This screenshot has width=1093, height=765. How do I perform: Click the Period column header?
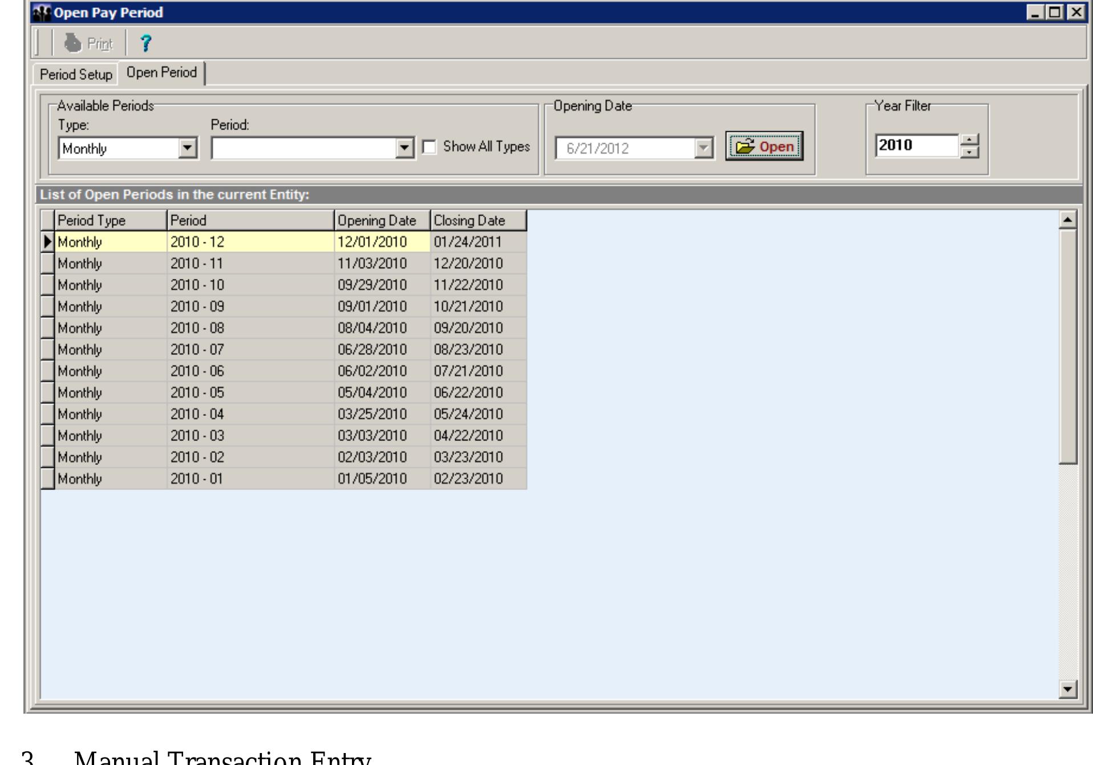250,220
